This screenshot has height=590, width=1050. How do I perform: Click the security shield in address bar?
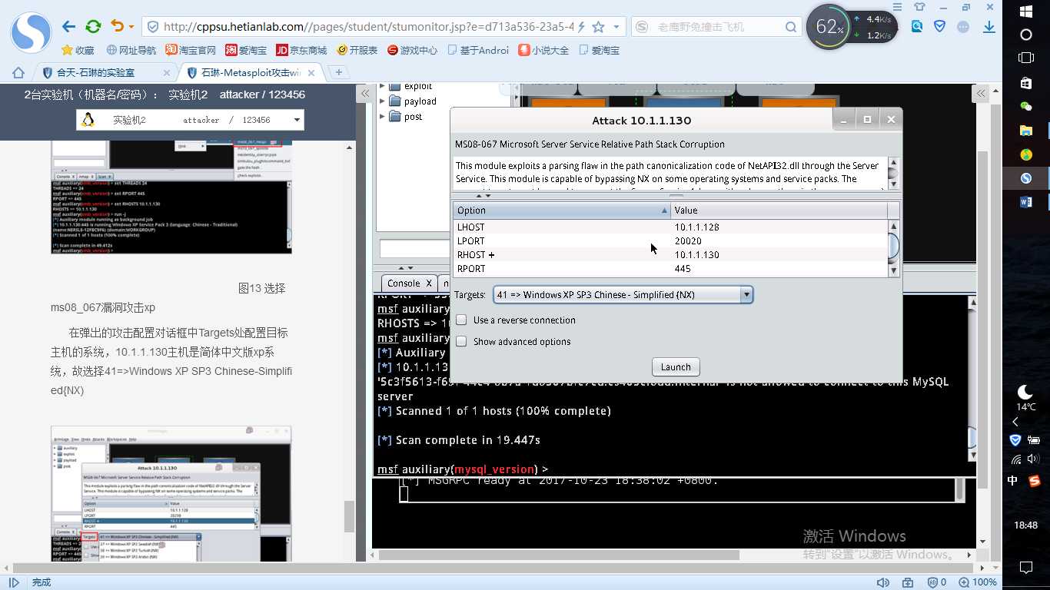click(x=152, y=27)
